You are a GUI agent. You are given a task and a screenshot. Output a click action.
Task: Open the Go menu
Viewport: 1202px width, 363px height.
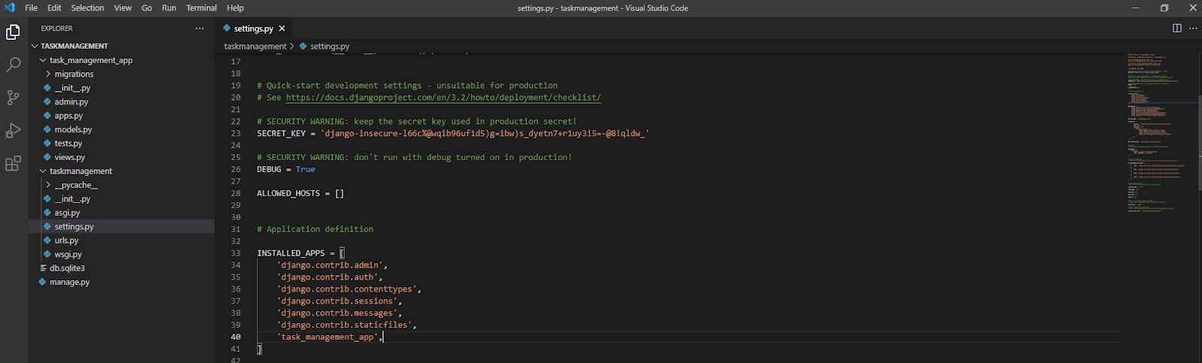[x=146, y=8]
